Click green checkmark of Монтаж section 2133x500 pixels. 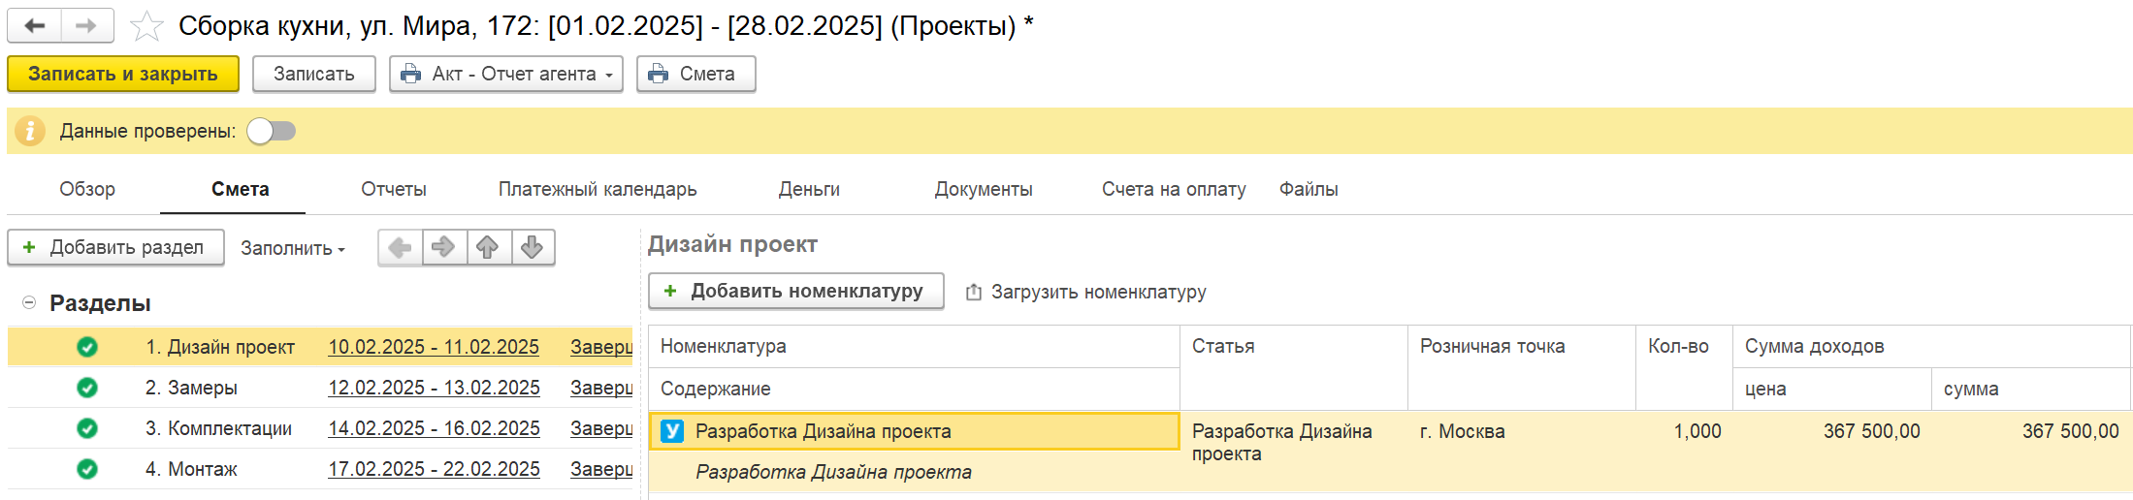(87, 469)
